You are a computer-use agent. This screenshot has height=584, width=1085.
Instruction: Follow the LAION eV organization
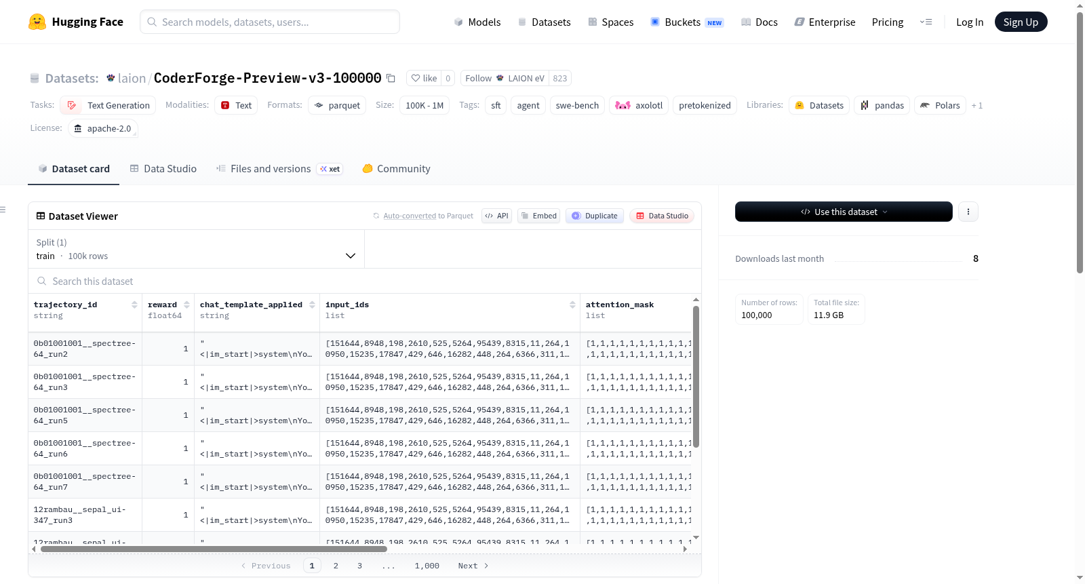click(505, 78)
